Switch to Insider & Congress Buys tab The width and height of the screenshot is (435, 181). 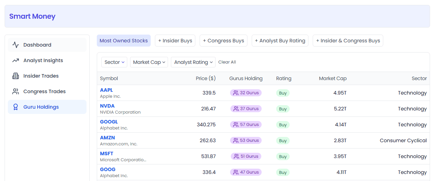pos(348,41)
